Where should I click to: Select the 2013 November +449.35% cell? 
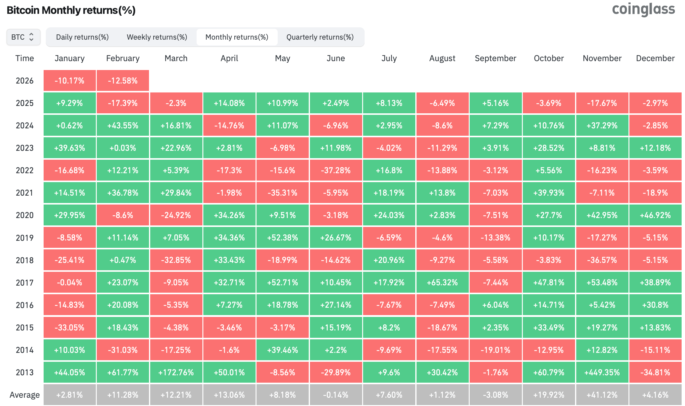tap(602, 373)
